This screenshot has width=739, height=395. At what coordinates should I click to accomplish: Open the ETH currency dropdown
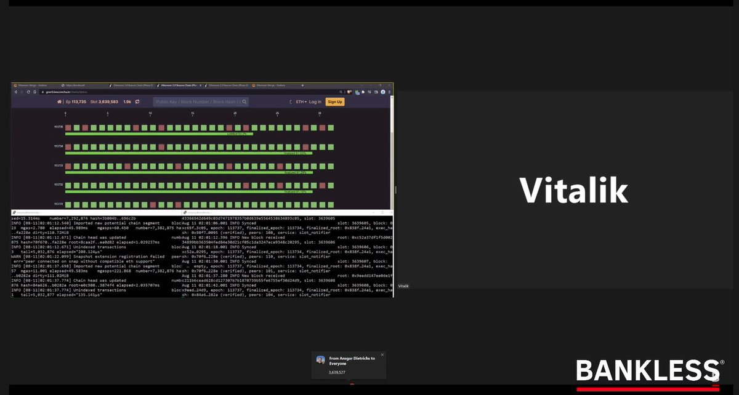coord(301,102)
